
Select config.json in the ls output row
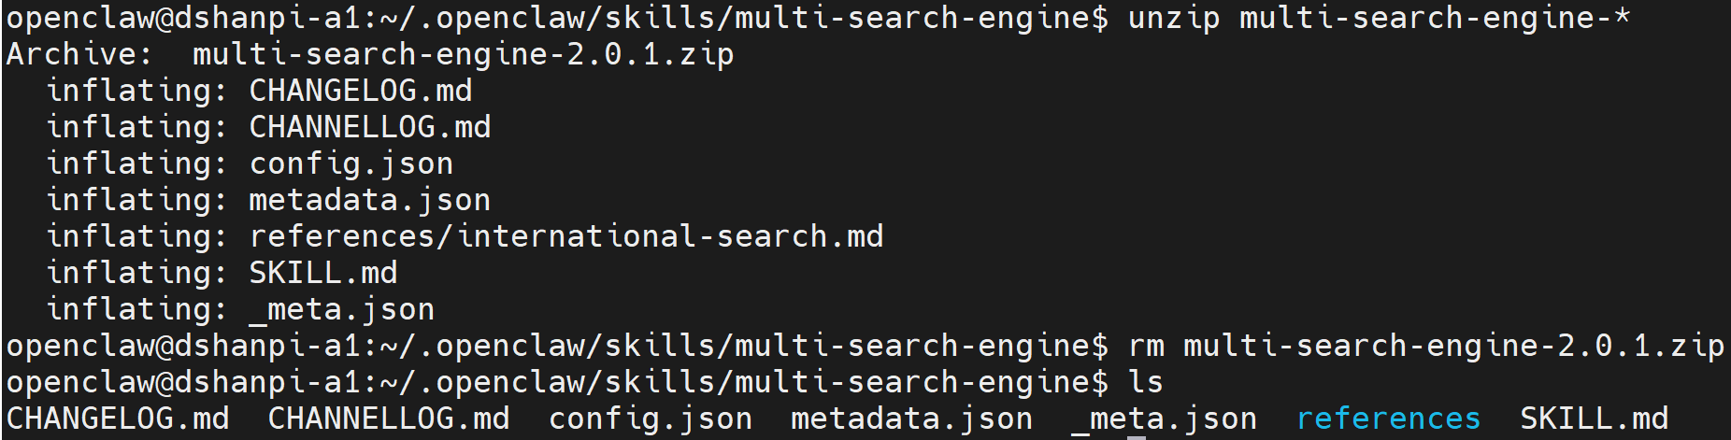point(650,419)
